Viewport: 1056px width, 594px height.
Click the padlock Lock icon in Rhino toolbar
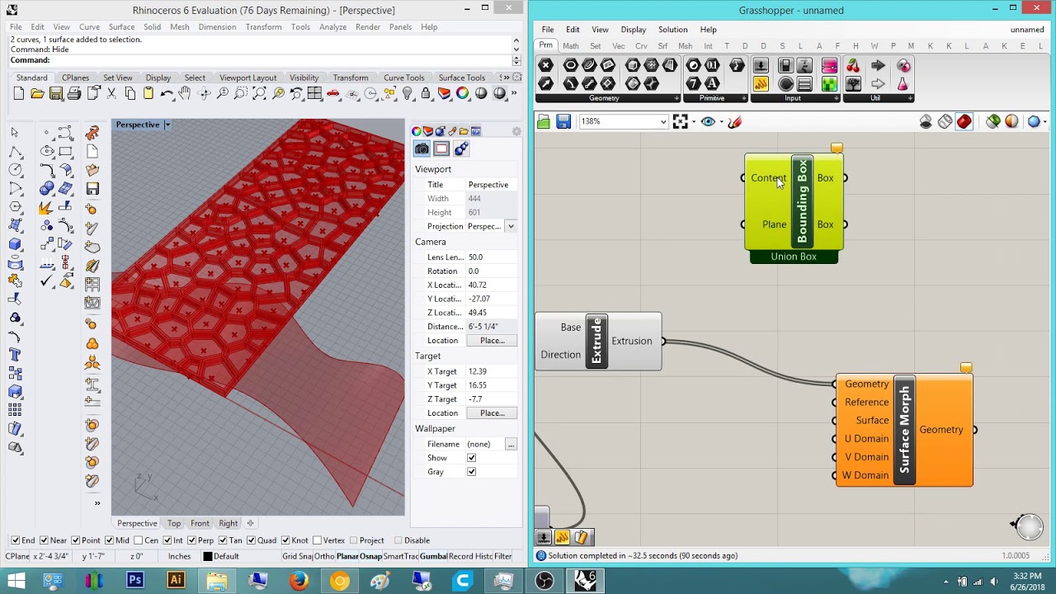tap(426, 94)
